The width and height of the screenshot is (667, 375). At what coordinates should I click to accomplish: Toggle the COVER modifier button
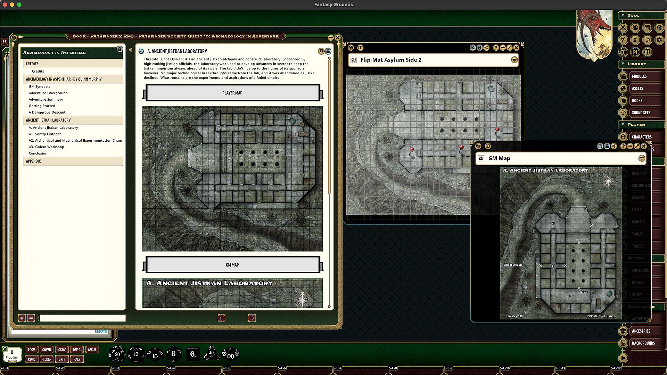[x=47, y=350]
